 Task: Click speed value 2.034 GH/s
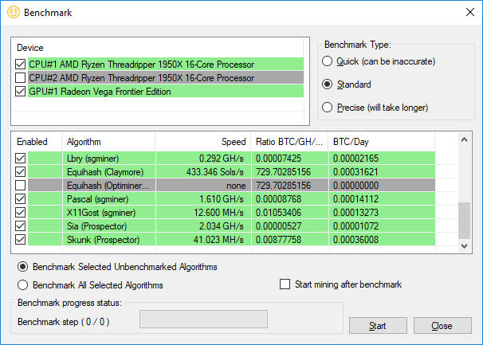(x=221, y=226)
